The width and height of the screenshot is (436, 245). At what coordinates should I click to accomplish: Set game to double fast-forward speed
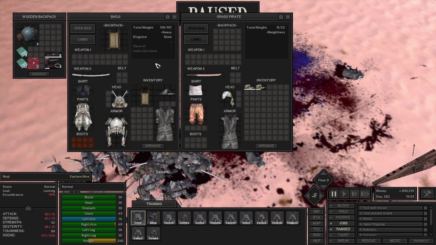click(x=354, y=194)
